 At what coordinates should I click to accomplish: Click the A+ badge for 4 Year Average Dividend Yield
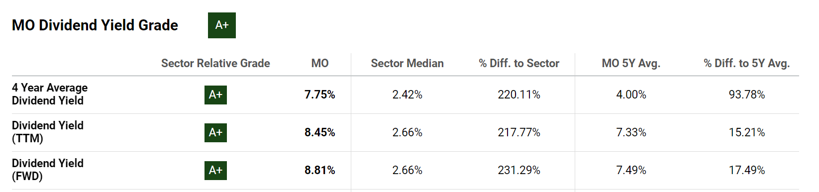[215, 95]
